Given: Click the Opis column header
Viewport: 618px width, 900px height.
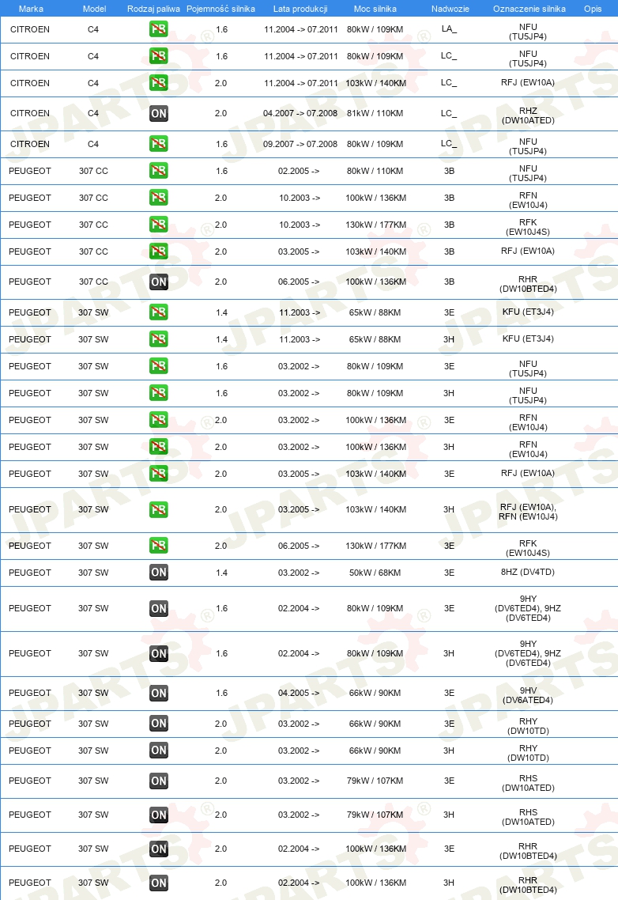Looking at the screenshot, I should point(593,9).
